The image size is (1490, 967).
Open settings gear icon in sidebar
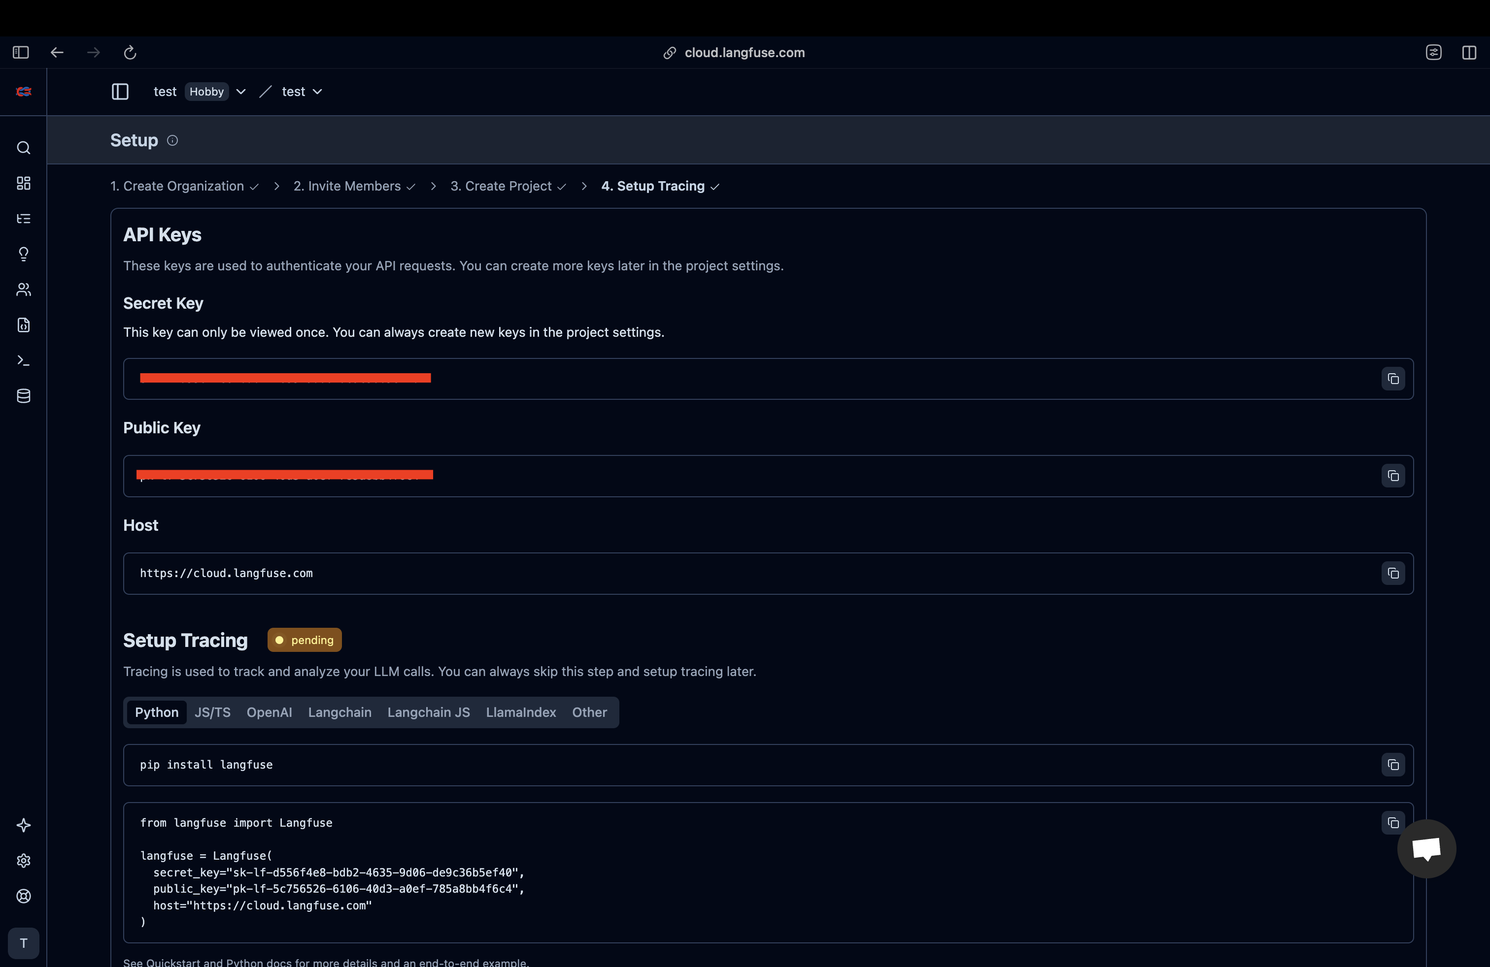[x=23, y=861]
